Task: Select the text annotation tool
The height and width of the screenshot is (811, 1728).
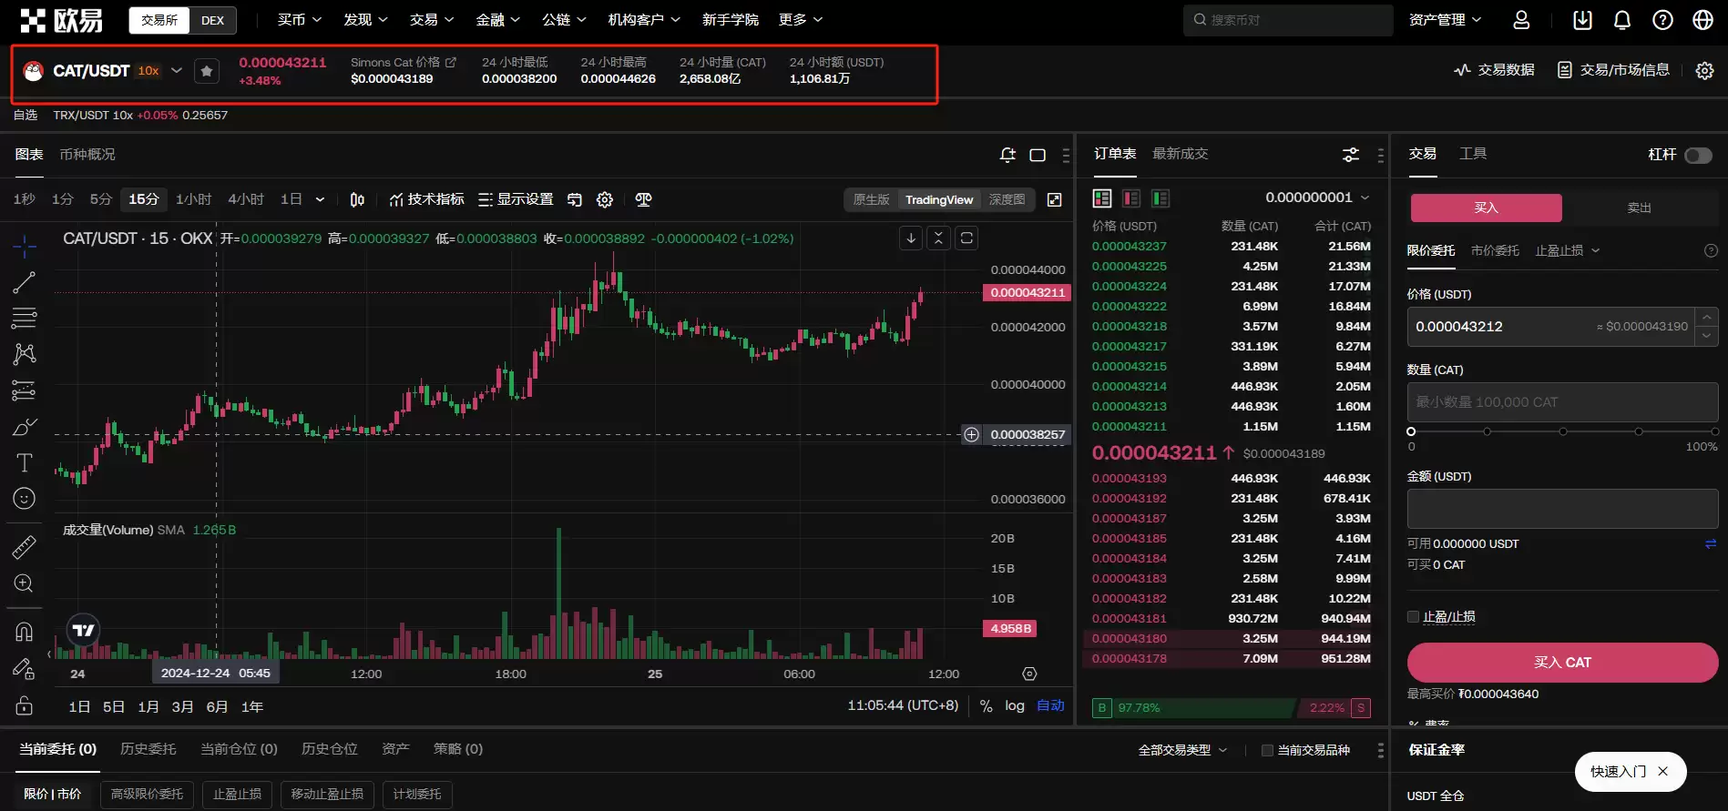Action: [25, 463]
